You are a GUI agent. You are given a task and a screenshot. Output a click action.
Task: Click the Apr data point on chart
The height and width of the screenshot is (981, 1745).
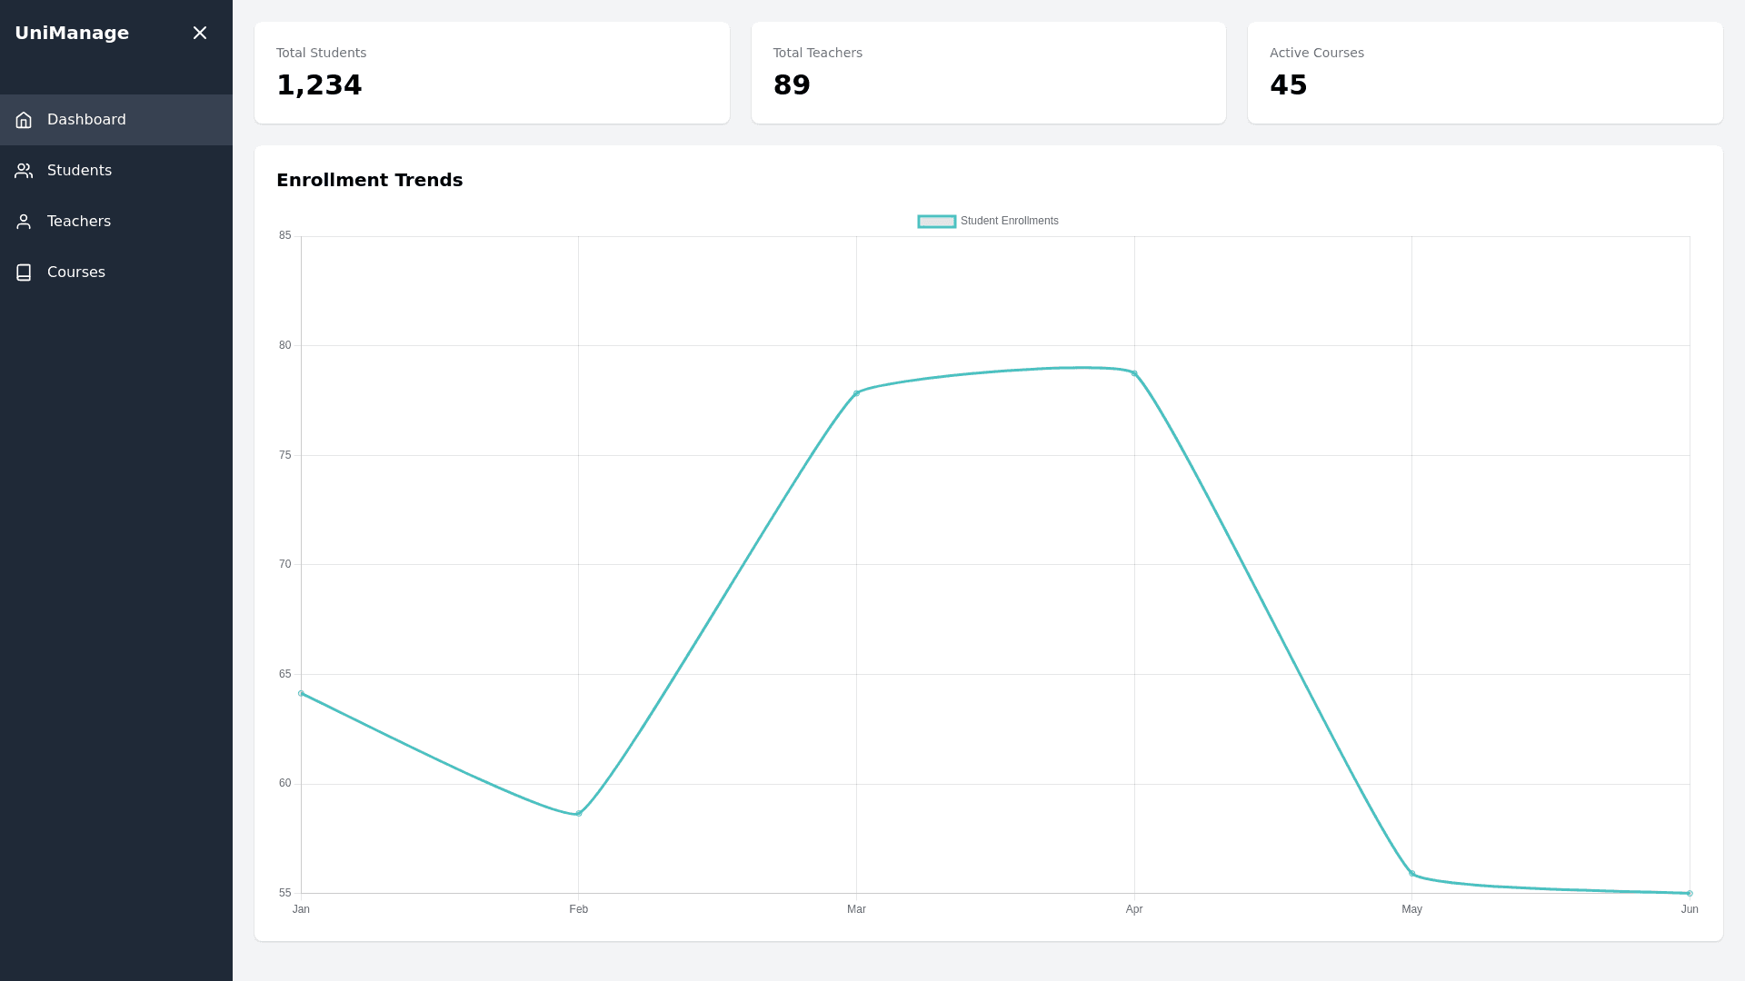click(1134, 373)
